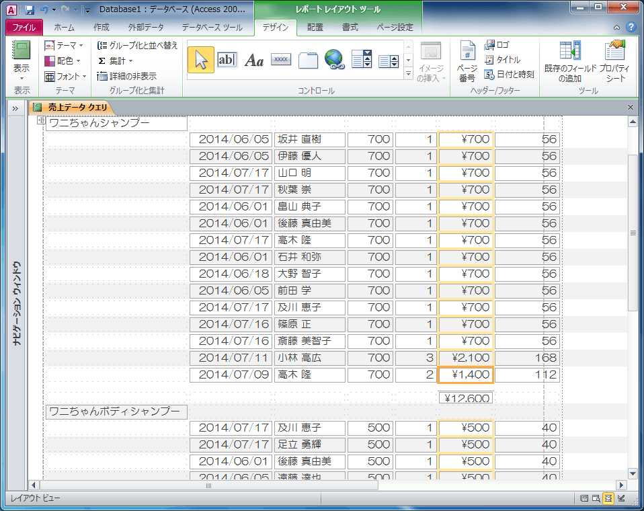Switch to 配置 ribbon tab
This screenshot has width=644, height=511.
(x=315, y=28)
